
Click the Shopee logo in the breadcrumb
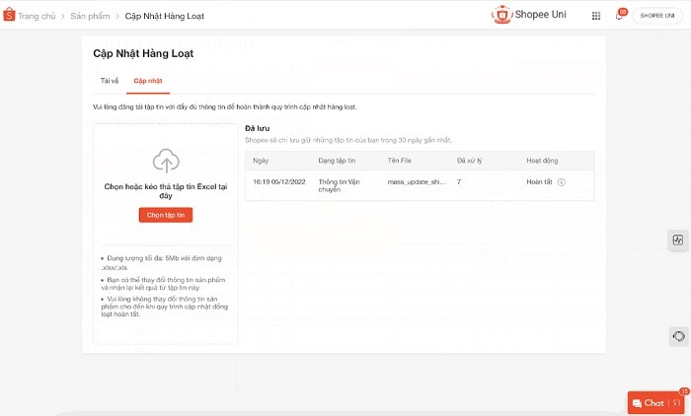(x=9, y=16)
